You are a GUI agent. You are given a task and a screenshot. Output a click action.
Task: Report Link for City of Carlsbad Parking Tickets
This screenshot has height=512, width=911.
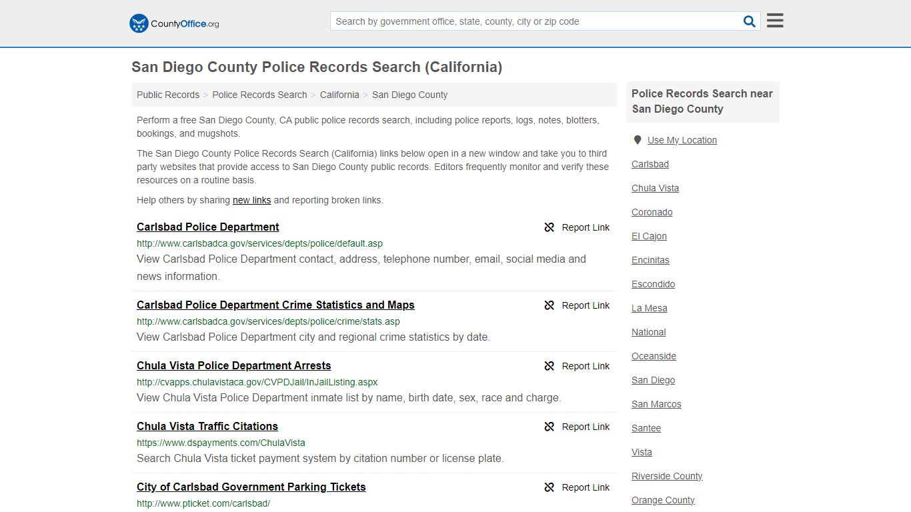pos(586,487)
